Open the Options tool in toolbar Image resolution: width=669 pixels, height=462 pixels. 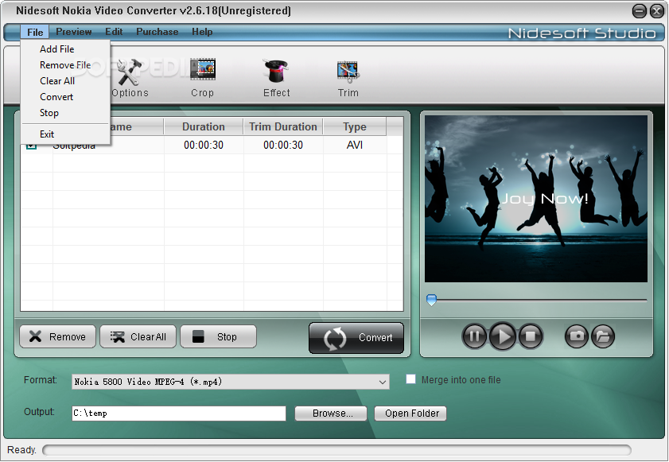130,78
